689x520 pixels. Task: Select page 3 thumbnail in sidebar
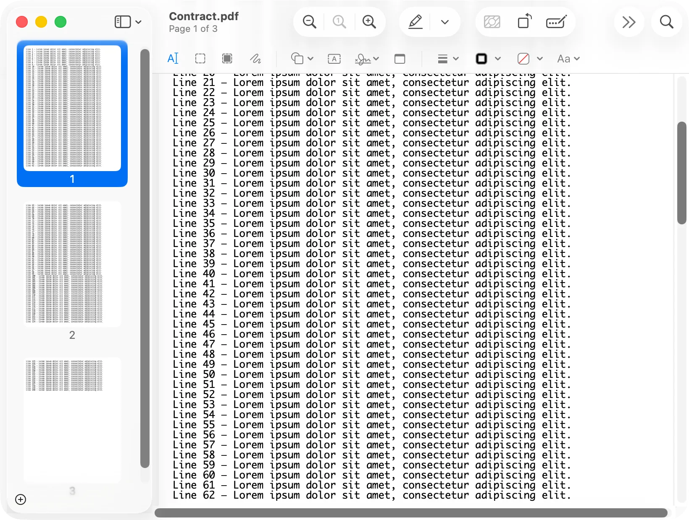(72, 420)
